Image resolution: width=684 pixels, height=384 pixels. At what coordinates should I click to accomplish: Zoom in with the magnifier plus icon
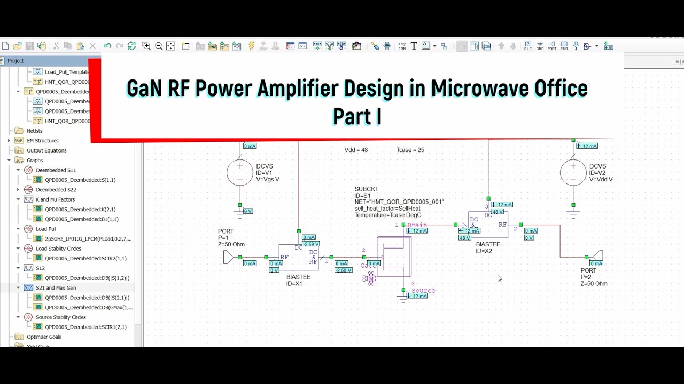pos(146,46)
